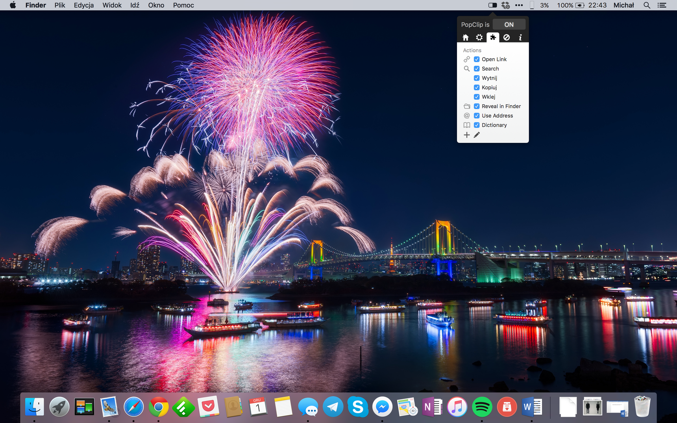Screen dimensions: 677x423
Task: Launch Skype from the Dock
Action: [358, 407]
